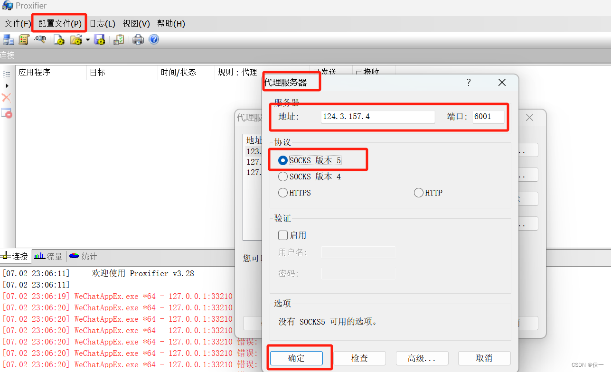The image size is (611, 372).
Task: Click the blue Help question mark icon
Action: point(154,40)
